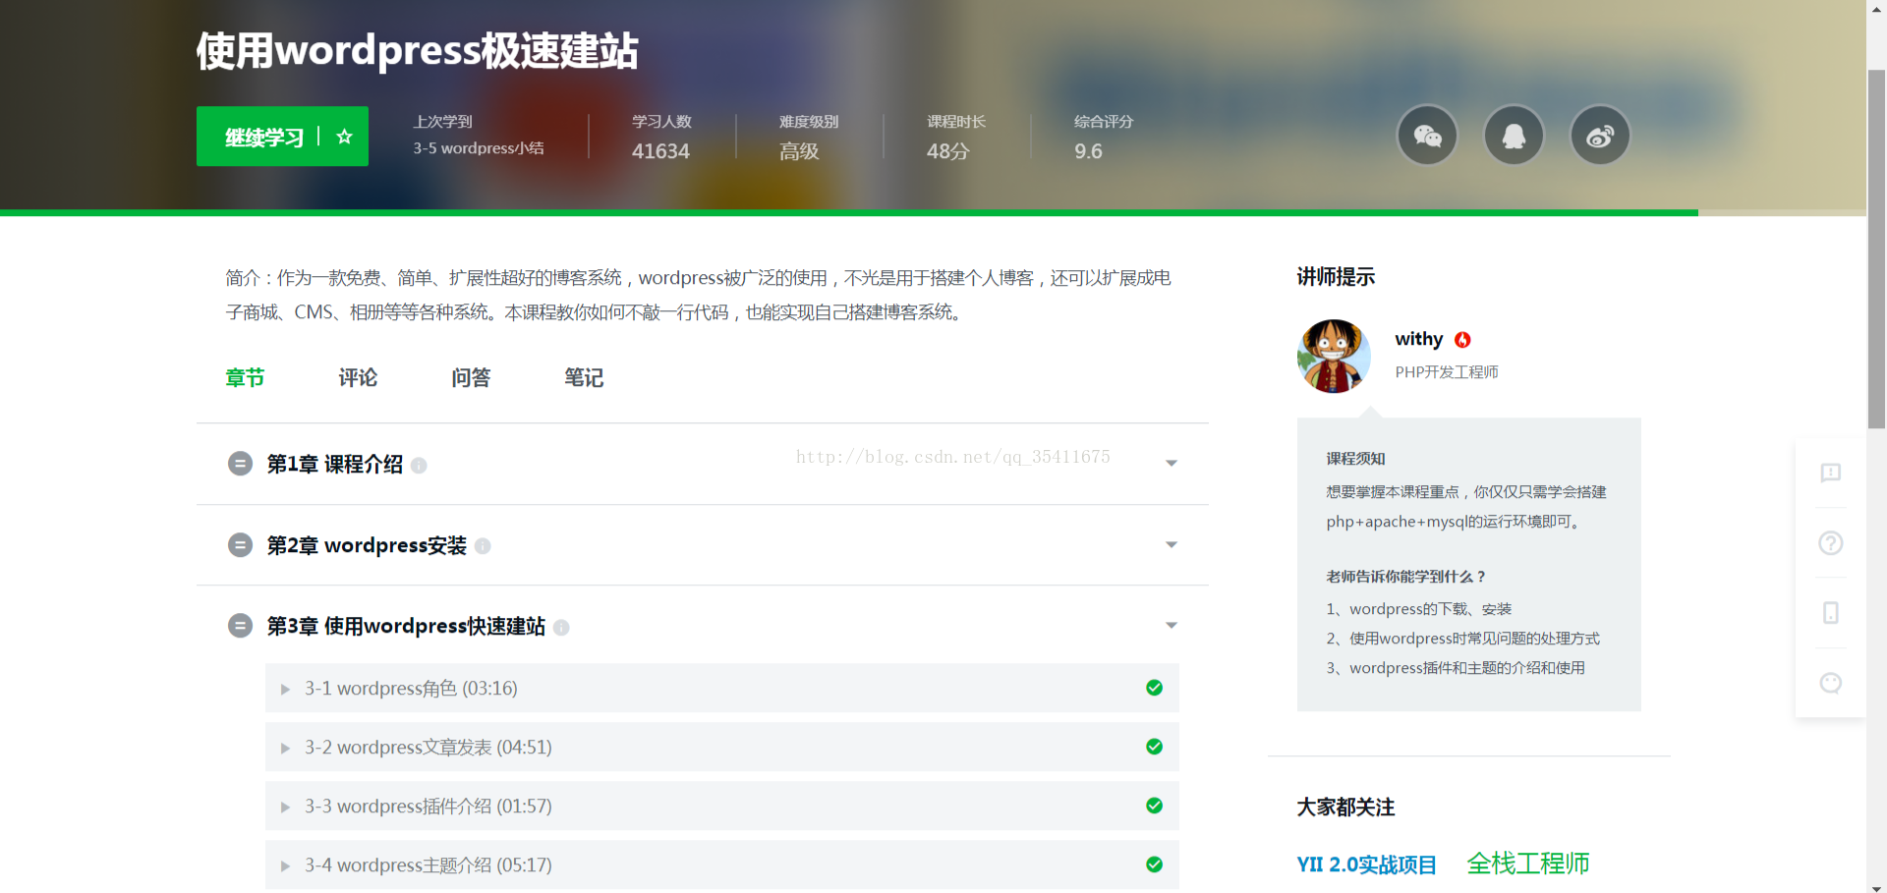Click instructor name withy
1887x893 pixels.
point(1418,339)
